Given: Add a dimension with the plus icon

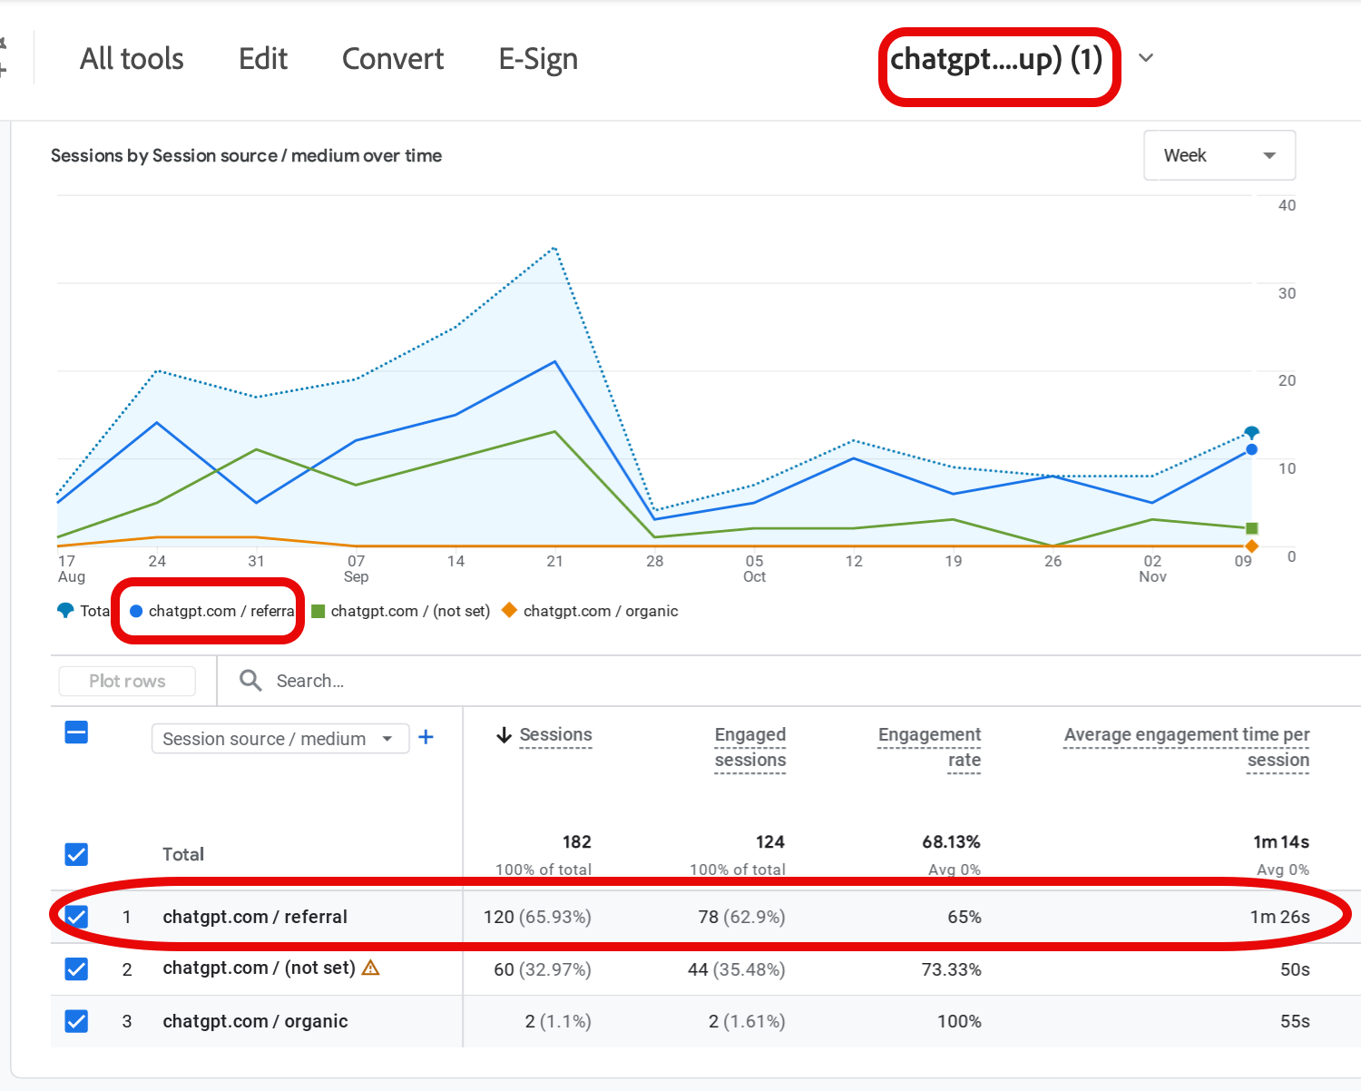Looking at the screenshot, I should 426,737.
